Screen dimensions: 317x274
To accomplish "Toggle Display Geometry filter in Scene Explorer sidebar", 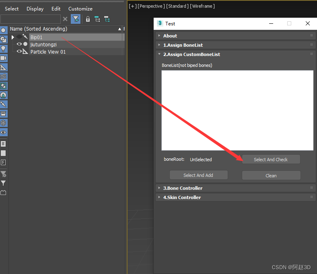I will coord(4,30).
